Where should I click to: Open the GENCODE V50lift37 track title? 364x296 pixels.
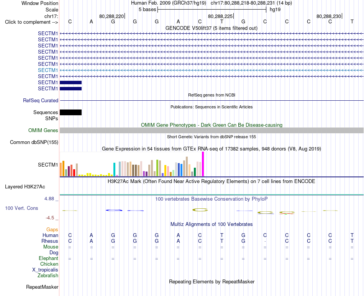(212, 28)
